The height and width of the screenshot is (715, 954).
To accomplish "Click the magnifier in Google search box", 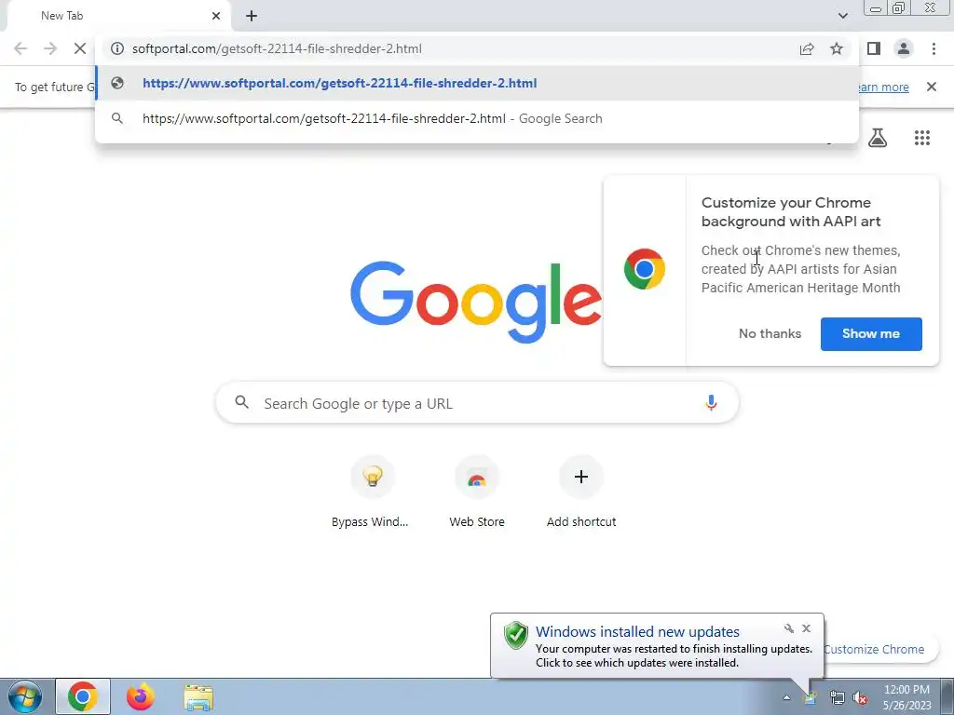I will pos(241,402).
